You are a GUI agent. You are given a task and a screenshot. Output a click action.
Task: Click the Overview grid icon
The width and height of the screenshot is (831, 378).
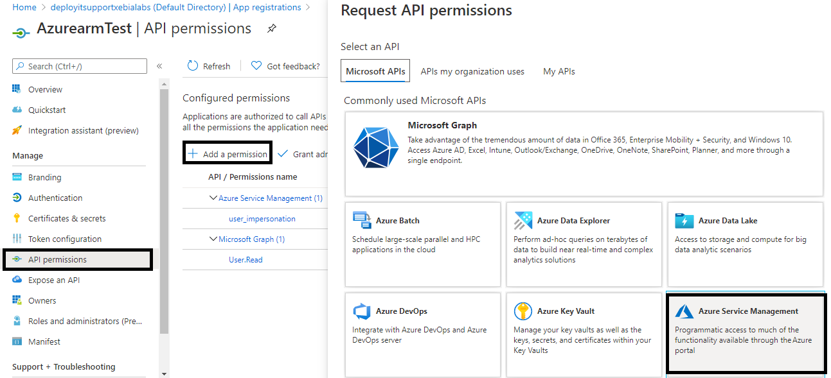click(17, 89)
